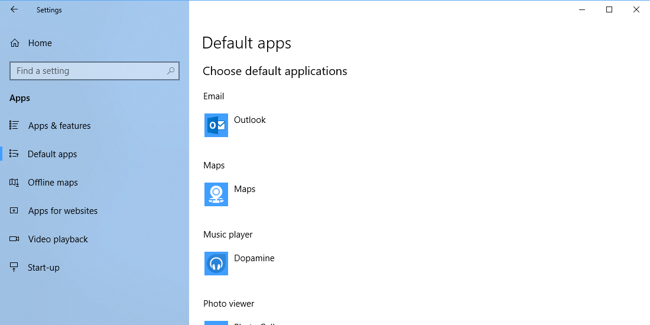Focus the Find a setting field
Viewport: 650px width, 325px height.
(95, 71)
